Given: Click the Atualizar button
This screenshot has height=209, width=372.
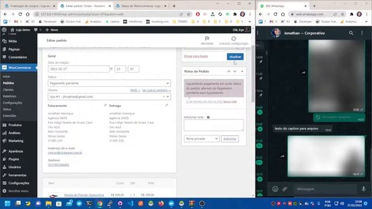Looking at the screenshot, I should tap(235, 57).
